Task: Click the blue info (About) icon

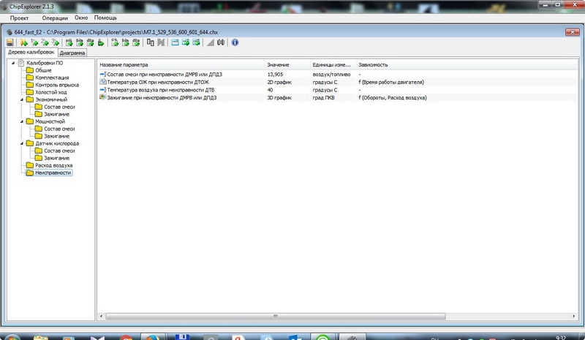Action: [x=235, y=43]
